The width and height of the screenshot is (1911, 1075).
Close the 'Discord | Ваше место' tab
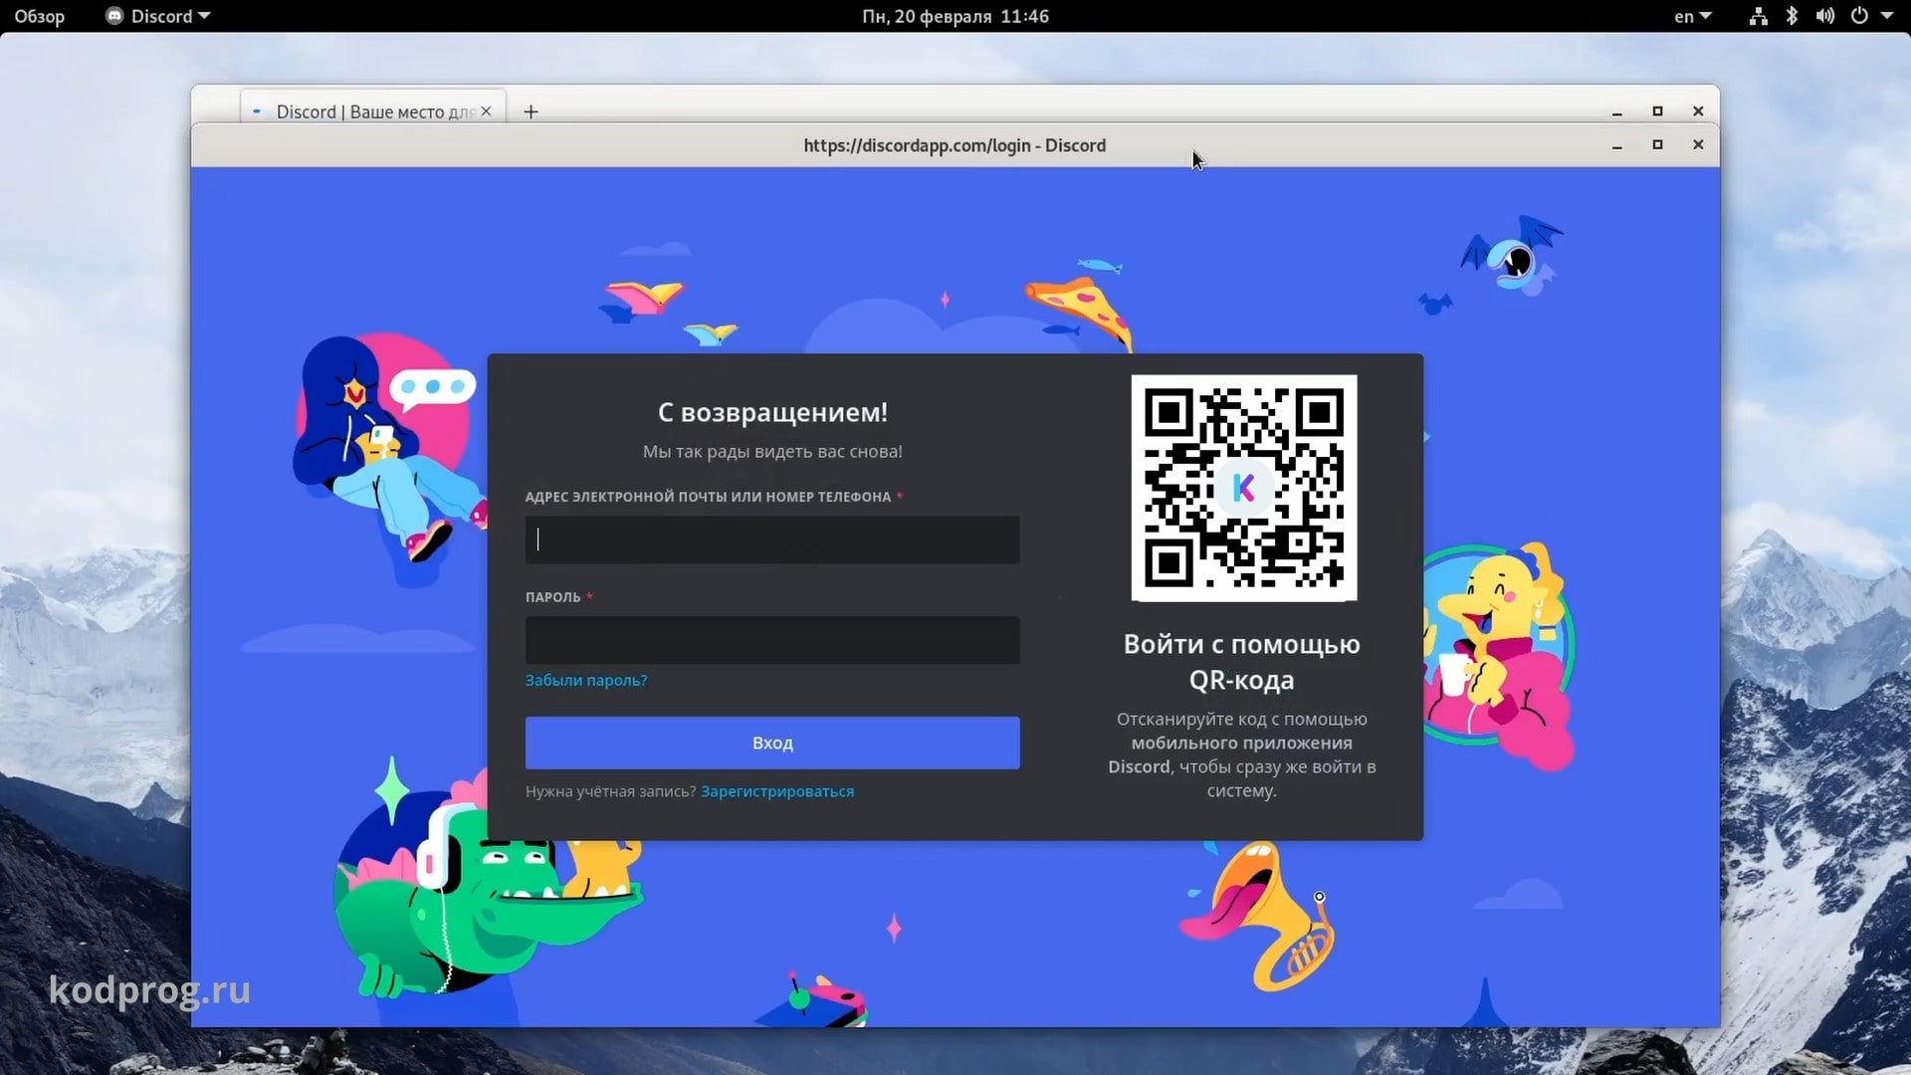486,111
